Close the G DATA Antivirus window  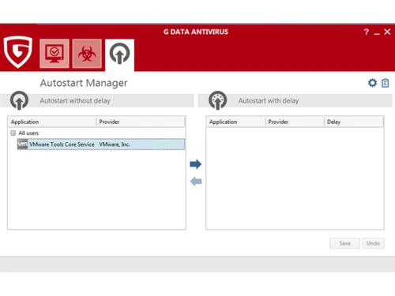pos(387,32)
